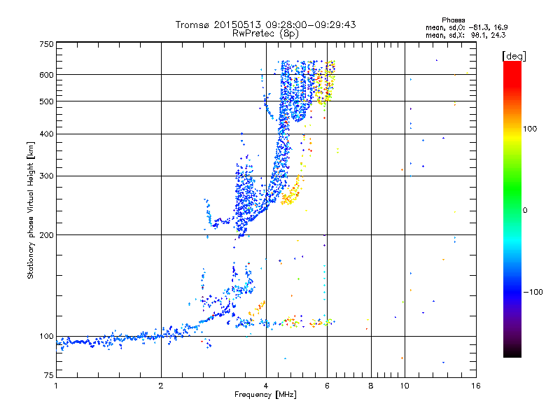Click the black bottom of the colorbar
Screen dimensions: 560x420
512,352
